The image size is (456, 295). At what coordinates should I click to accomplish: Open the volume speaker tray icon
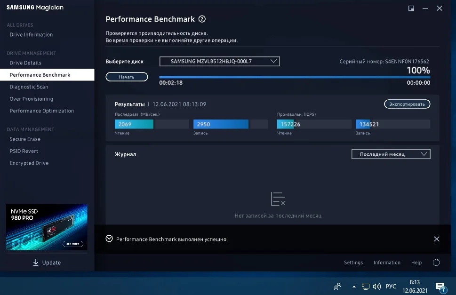(377, 287)
